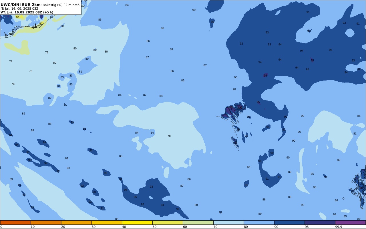Viewport: 366px width, 229px height.
Task: Select the legend tick label "30"
Action: (94, 227)
